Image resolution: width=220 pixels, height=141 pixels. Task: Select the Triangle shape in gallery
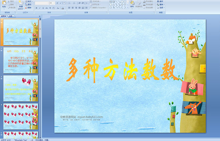click(x=114, y=5)
